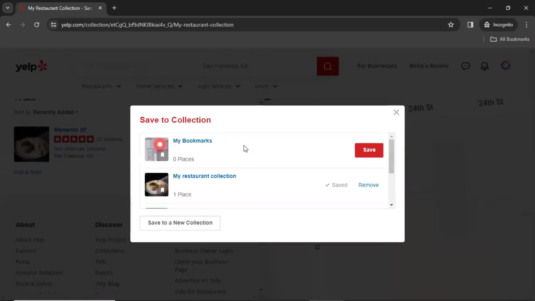Remove from My restaurant collection

[368, 185]
